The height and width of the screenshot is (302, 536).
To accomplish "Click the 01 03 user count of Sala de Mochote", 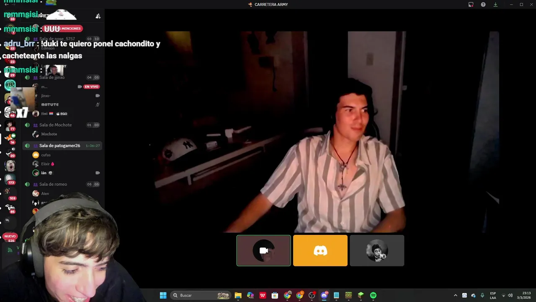I will 93,125.
